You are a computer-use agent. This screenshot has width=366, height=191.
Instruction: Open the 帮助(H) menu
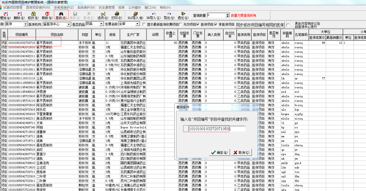(165, 8)
